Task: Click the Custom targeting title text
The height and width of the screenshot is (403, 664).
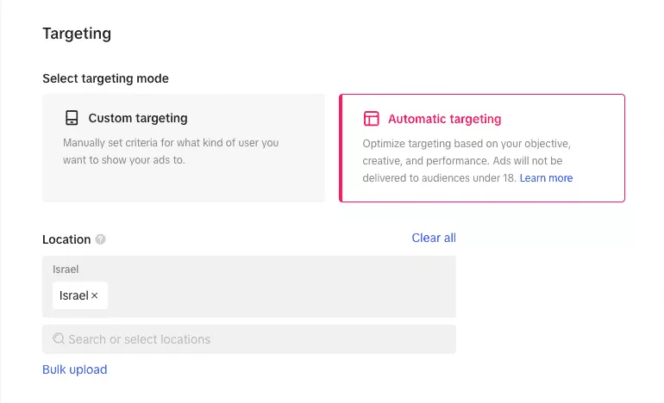Action: coord(138,118)
